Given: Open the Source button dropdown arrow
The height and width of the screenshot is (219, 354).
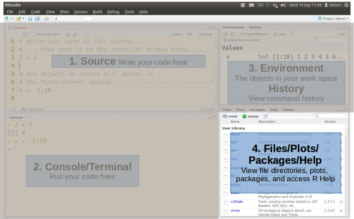Looking at the screenshot, I should pyautogui.click(x=216, y=34).
